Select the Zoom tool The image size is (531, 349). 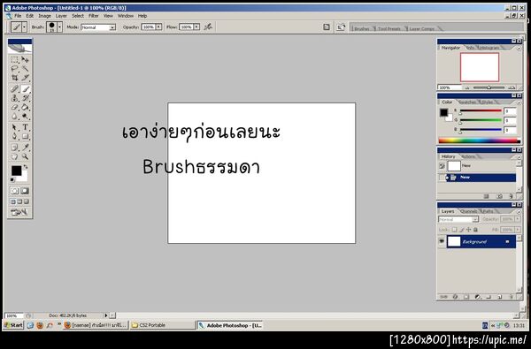(x=25, y=156)
